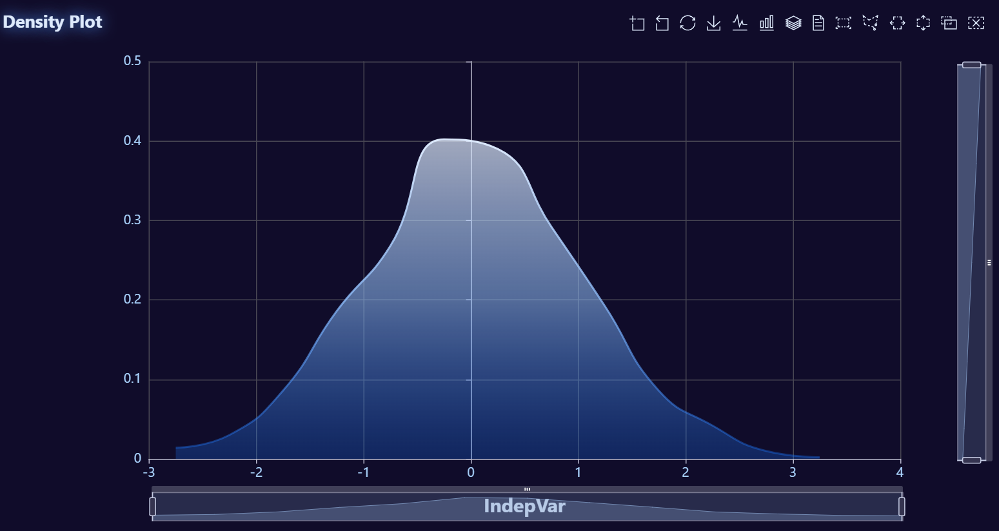
Task: Click left handle of horizontal zoom slider
Action: click(153, 507)
